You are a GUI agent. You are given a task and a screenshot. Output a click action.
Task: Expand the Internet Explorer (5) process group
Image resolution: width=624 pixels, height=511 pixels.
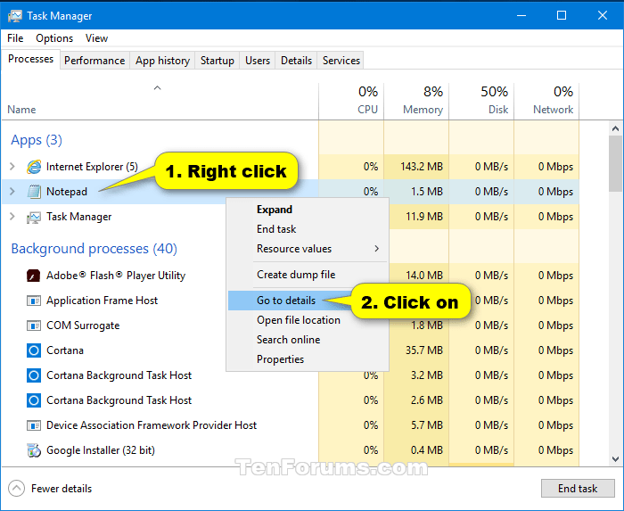click(12, 167)
